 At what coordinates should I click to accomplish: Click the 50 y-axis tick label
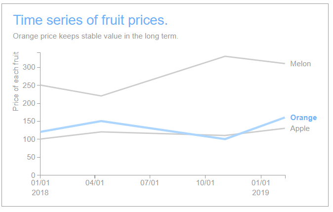[30, 157]
